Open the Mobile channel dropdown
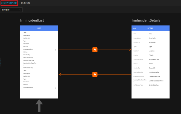Image resolution: width=181 pixels, height=114 pixels. 12,10
